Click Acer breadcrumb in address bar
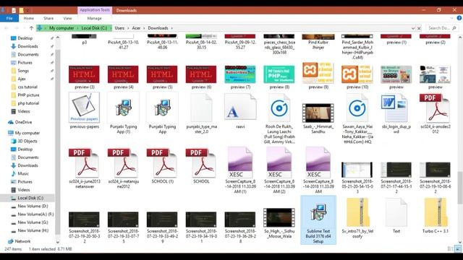 136,28
